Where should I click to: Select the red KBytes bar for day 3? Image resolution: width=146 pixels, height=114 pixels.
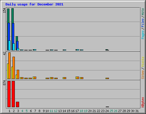(x=17, y=105)
